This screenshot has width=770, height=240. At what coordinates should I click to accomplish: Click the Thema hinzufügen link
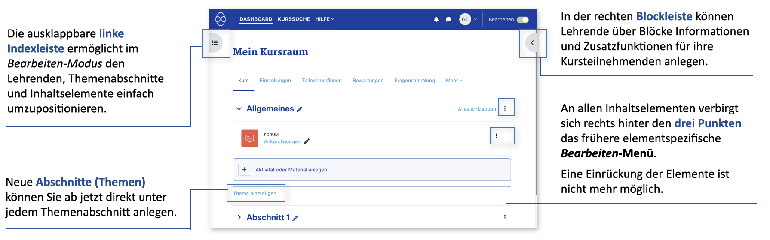(x=255, y=193)
